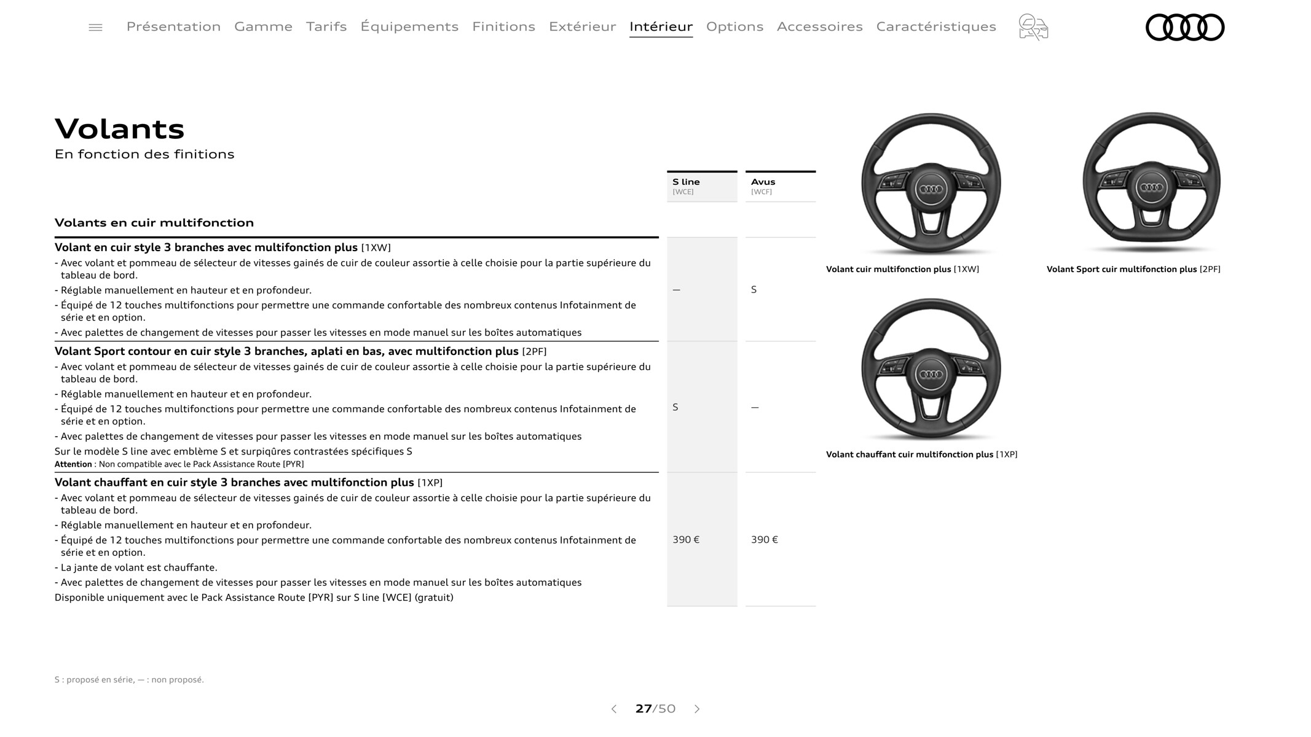The width and height of the screenshot is (1311, 737).
Task: Click 'En fonction des finitions' subtitle
Action: (144, 154)
